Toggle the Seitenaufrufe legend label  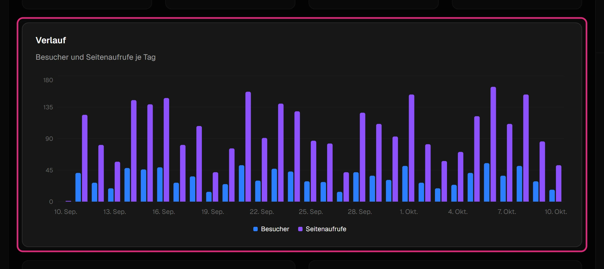(326, 229)
